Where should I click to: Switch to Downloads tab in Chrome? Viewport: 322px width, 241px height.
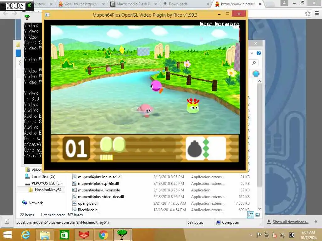(x=178, y=4)
